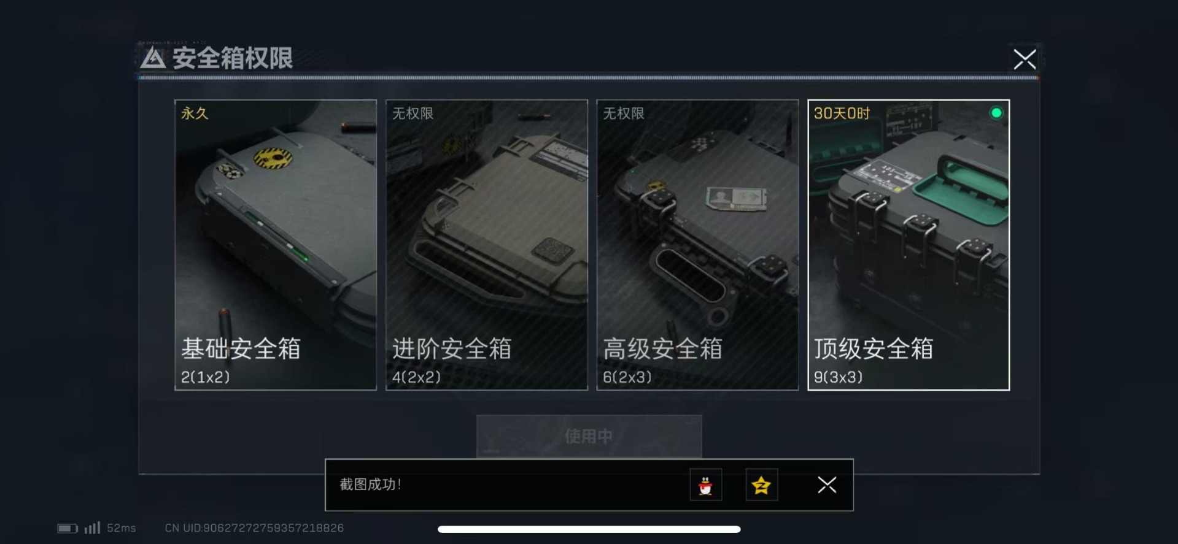Click the 30天0时 remaining time label

pos(842,113)
